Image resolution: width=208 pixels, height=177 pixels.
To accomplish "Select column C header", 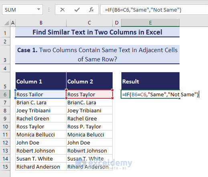I will 89,23.
